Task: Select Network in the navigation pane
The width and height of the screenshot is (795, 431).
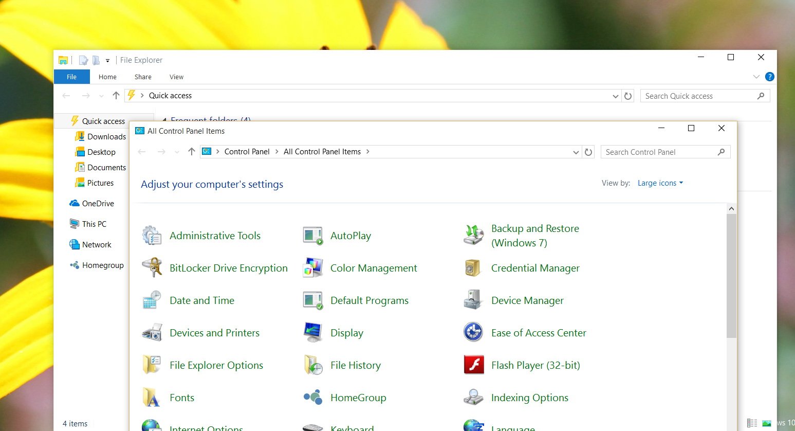Action: click(90, 244)
